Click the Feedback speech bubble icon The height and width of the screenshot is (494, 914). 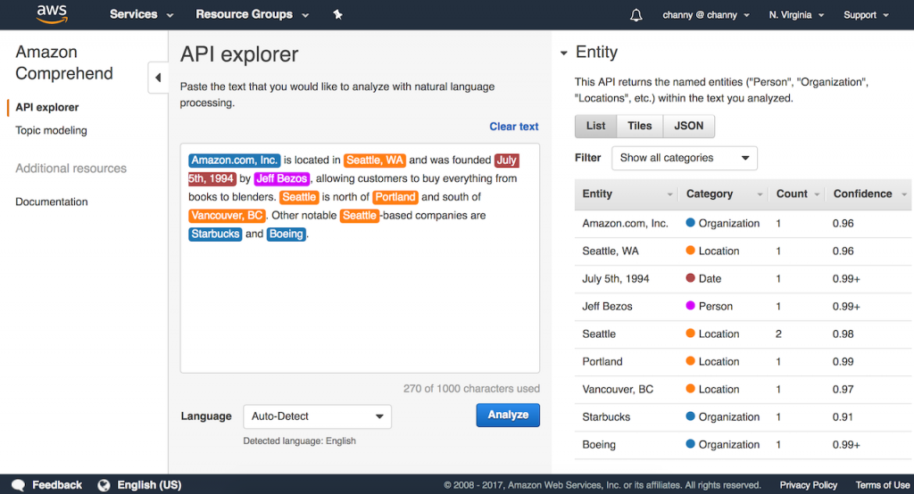(x=18, y=485)
